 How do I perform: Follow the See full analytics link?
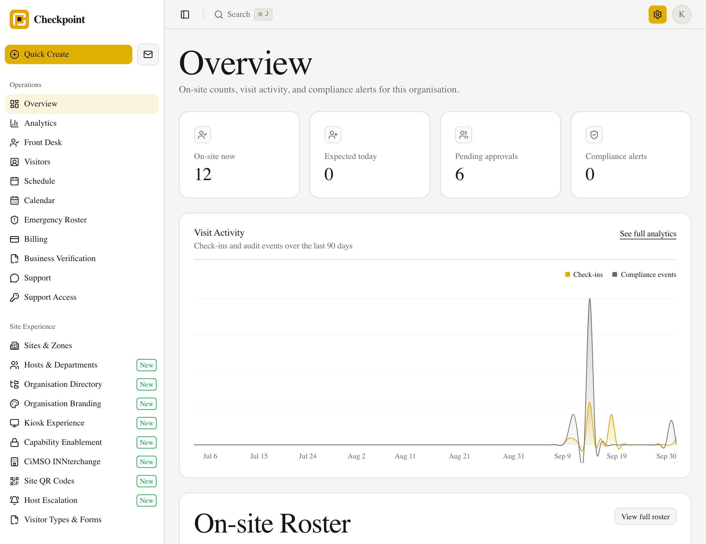648,234
